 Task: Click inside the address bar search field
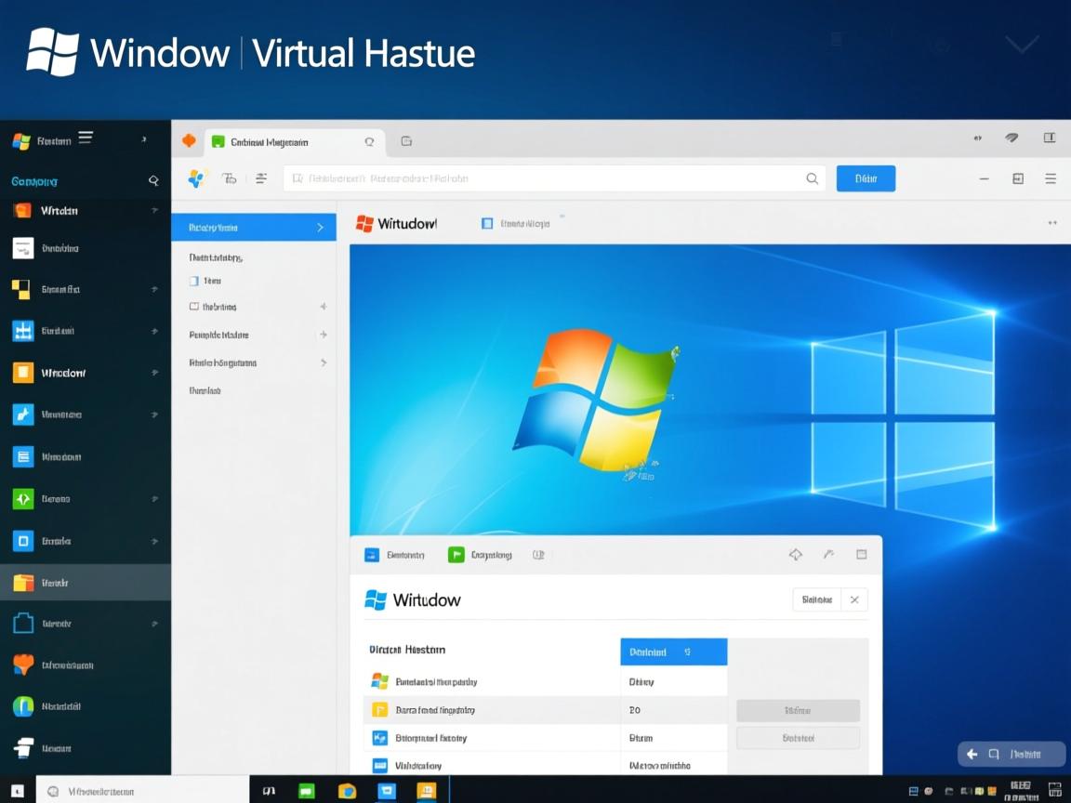(558, 178)
